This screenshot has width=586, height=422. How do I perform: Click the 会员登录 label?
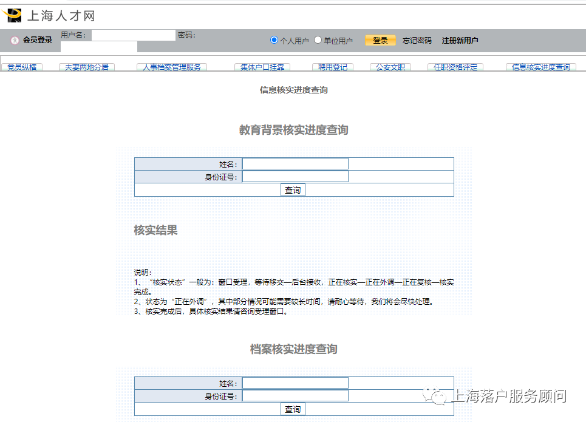[x=38, y=40]
